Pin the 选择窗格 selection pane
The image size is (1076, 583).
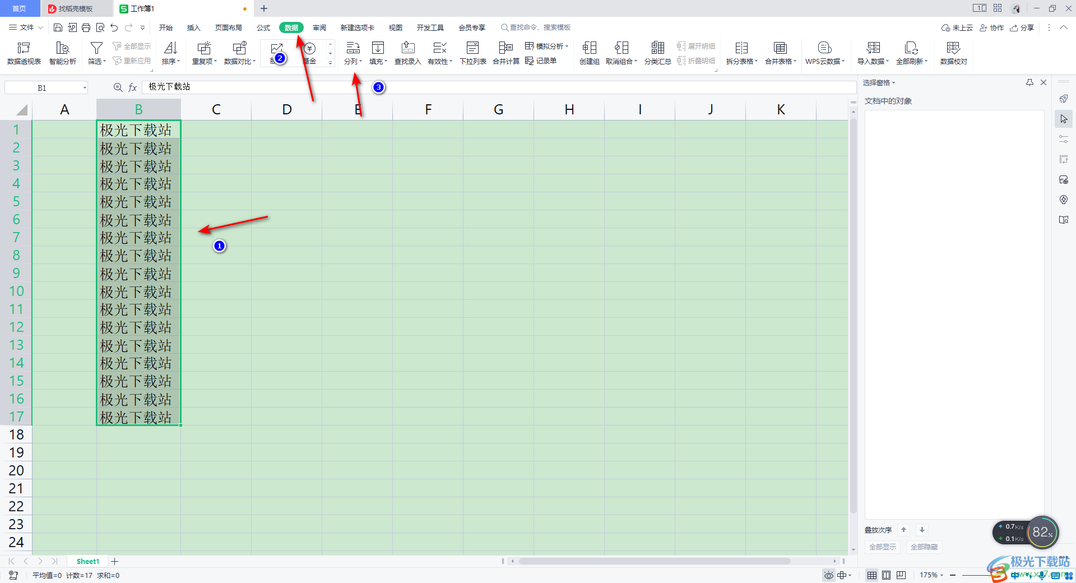point(1029,82)
